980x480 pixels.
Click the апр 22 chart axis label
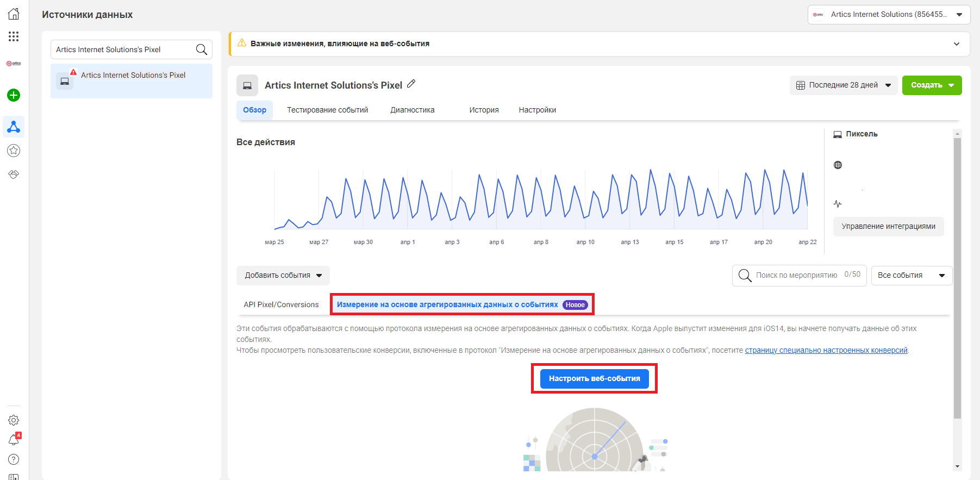point(807,242)
